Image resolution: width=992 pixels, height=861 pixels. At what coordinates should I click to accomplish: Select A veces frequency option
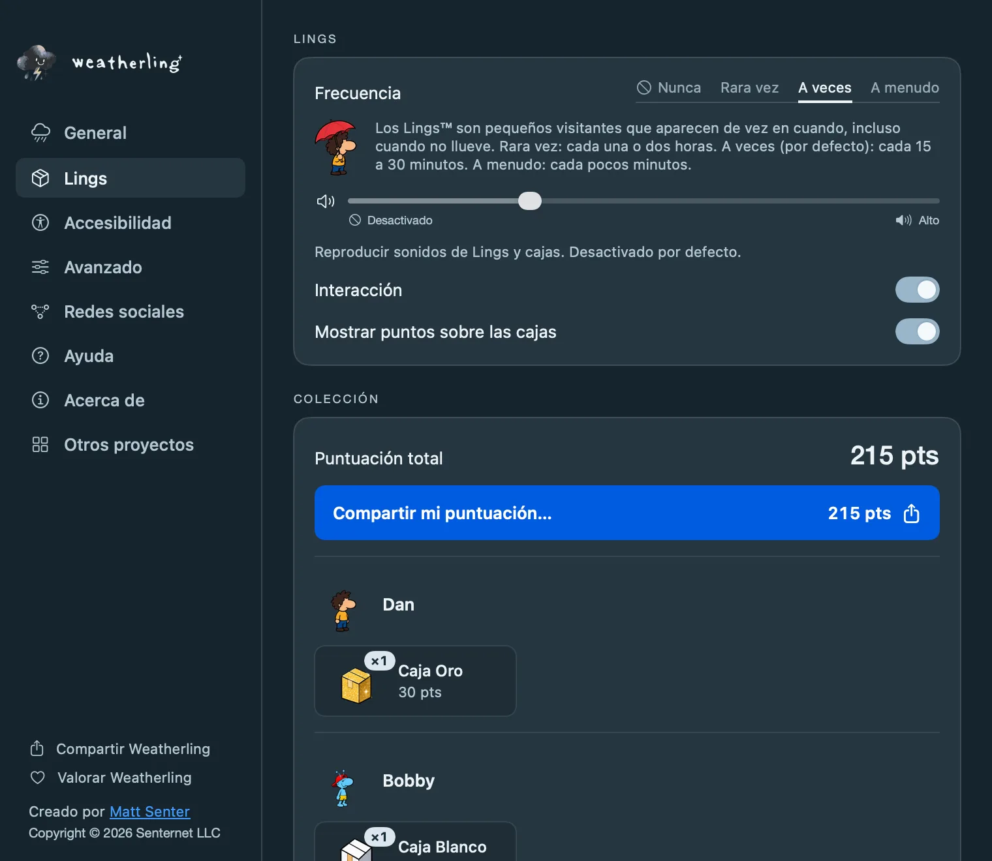[x=825, y=87]
